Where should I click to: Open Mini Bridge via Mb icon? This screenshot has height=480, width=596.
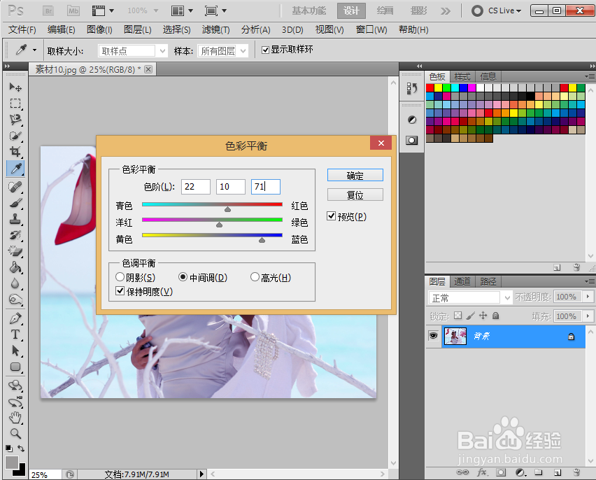click(73, 10)
